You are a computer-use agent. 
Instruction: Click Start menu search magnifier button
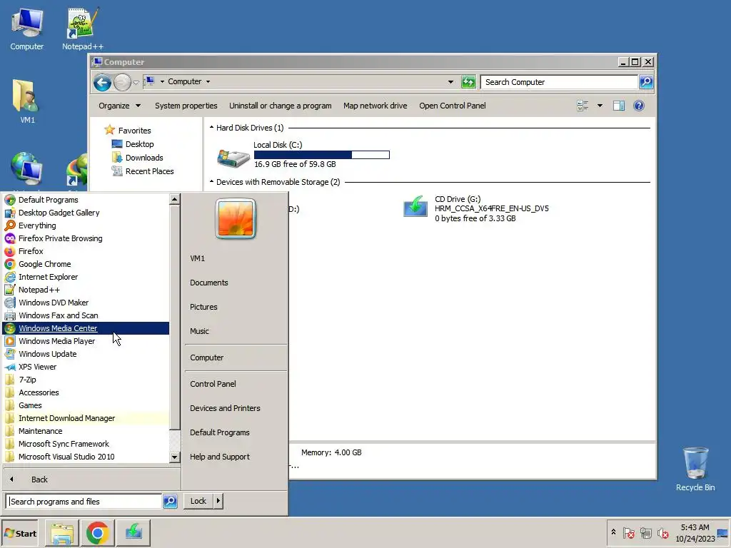tap(170, 502)
